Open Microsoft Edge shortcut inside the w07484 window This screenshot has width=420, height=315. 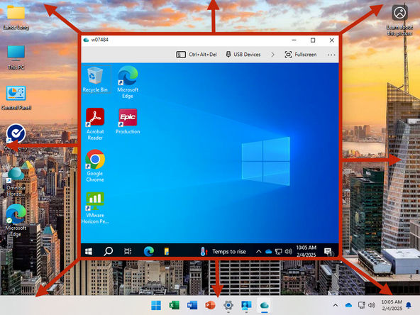128,82
